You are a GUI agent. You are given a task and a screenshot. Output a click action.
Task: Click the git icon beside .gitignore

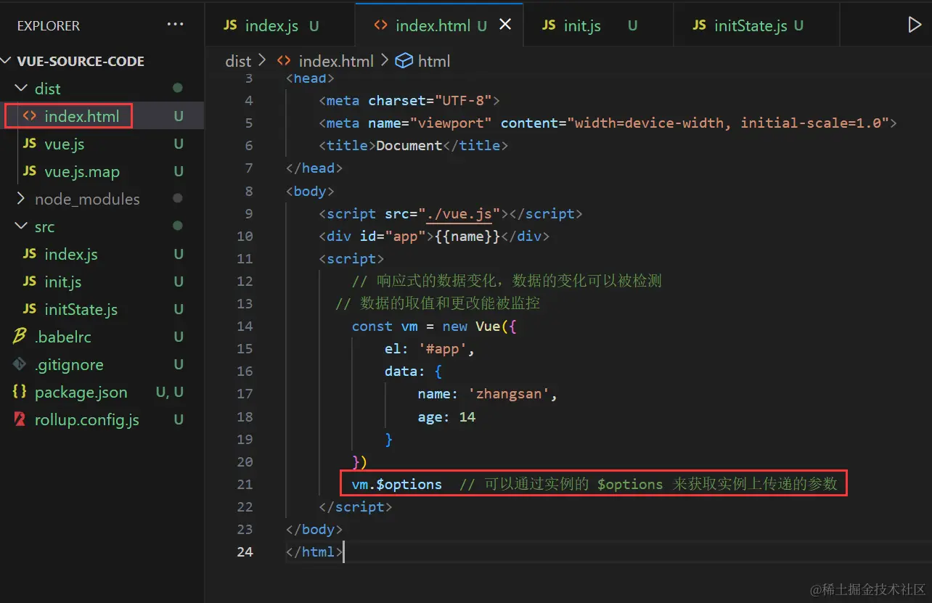pos(20,364)
